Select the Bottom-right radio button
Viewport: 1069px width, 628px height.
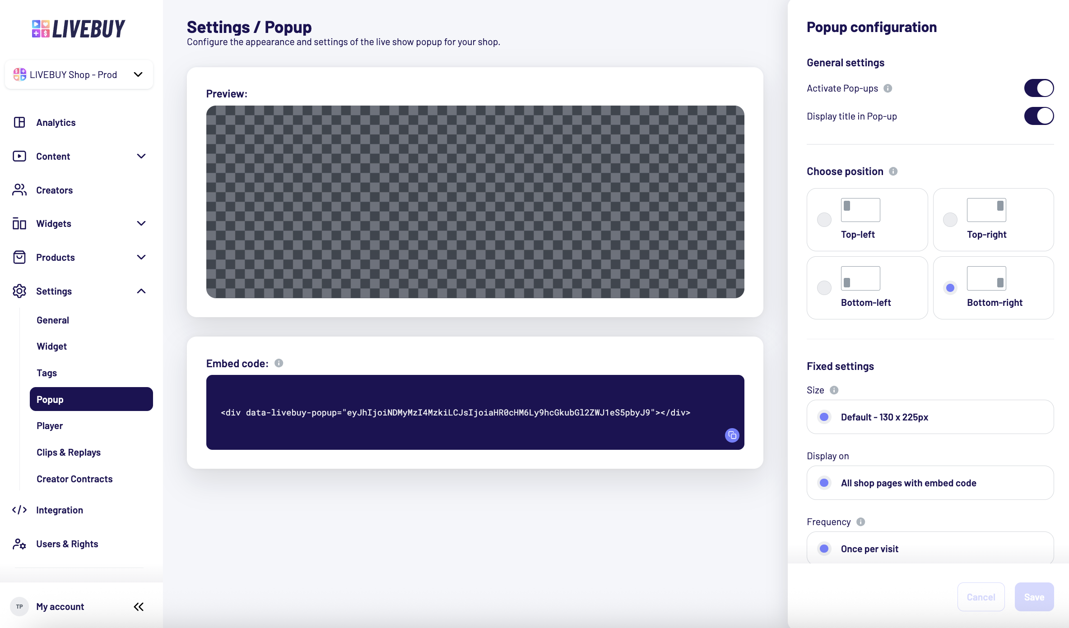tap(950, 288)
